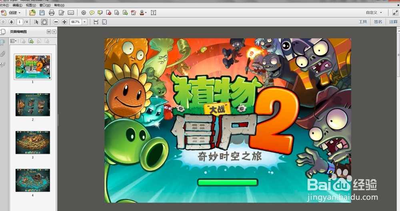Open the thumbnail options list dropdown
This screenshot has width=400, height=211.
pos(13,41)
